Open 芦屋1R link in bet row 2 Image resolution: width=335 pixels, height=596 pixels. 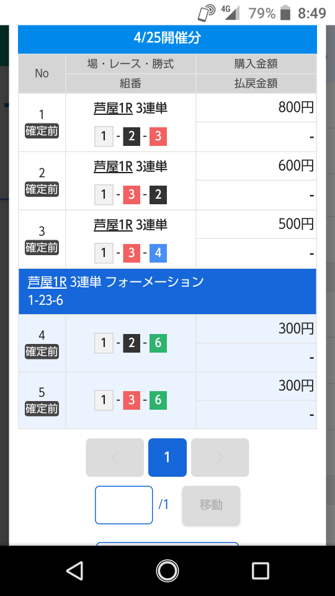pos(113,166)
